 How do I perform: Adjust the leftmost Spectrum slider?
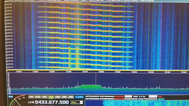coord(92,99)
